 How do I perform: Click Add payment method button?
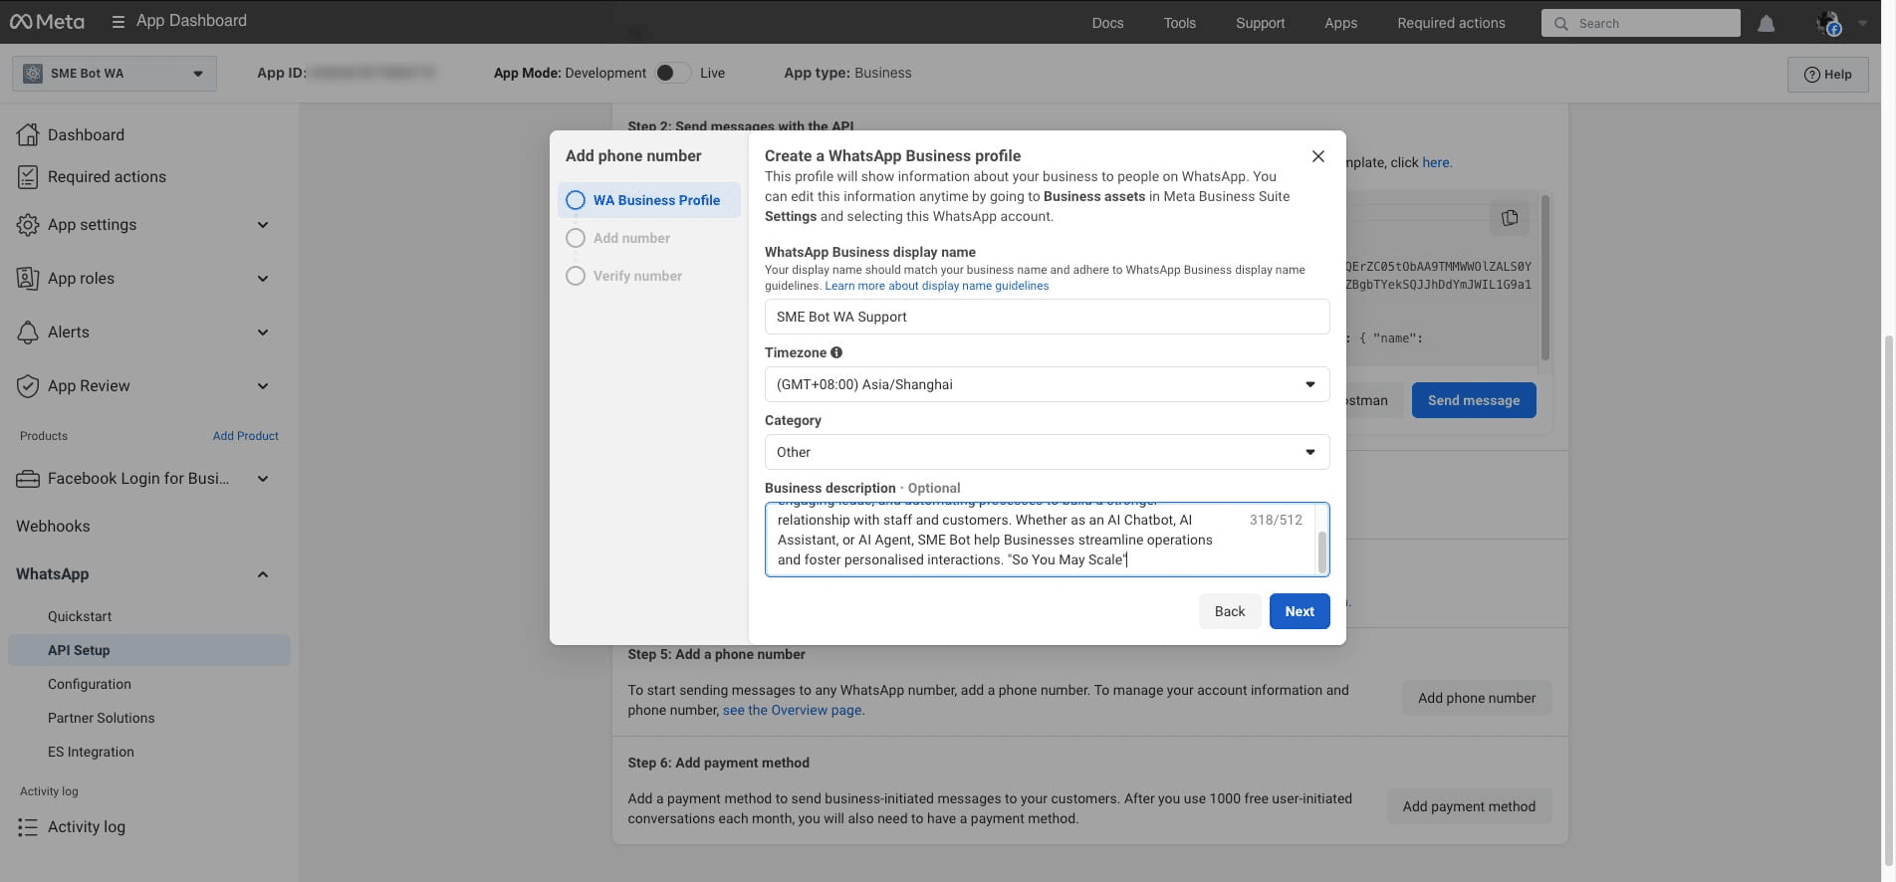1469,806
